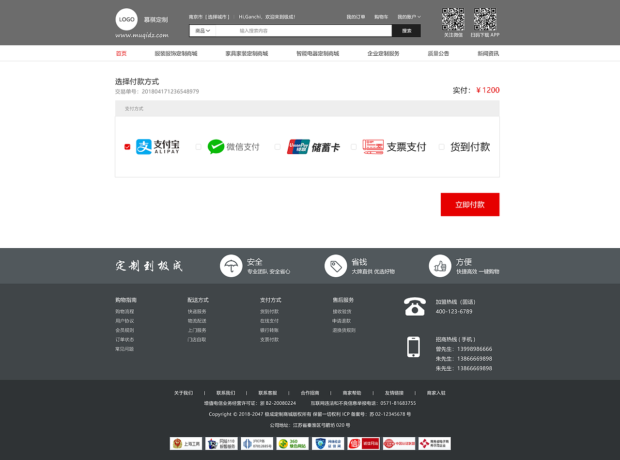Switch to 服装服饰定制商城 tab
This screenshot has height=460, width=620.
tap(175, 53)
